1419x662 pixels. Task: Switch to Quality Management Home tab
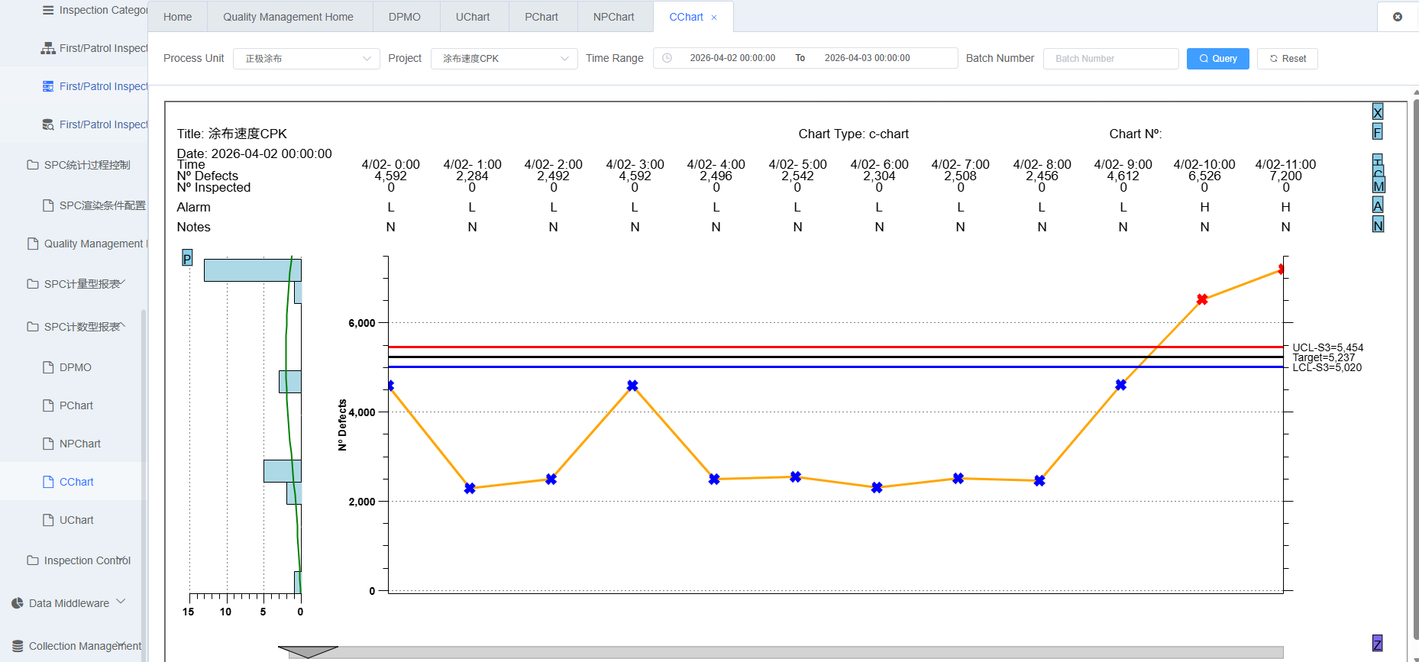click(x=288, y=17)
